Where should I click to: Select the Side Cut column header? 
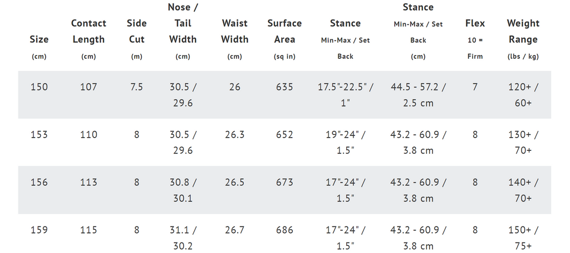point(137,39)
